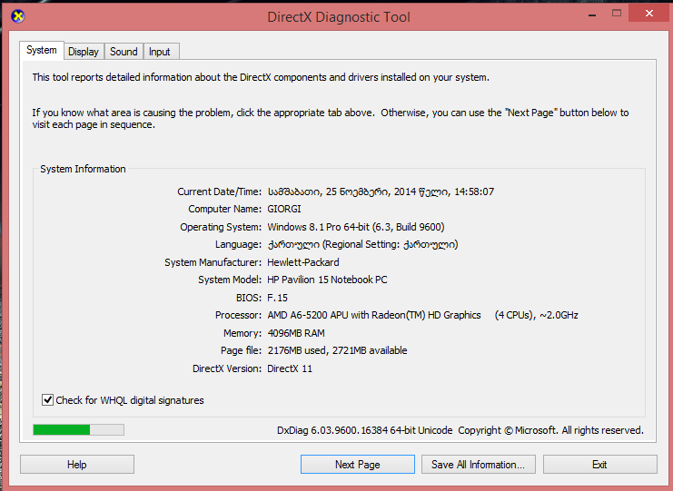Maximize the DirectX Diagnostic Tool window
The height and width of the screenshot is (491, 673).
point(617,14)
